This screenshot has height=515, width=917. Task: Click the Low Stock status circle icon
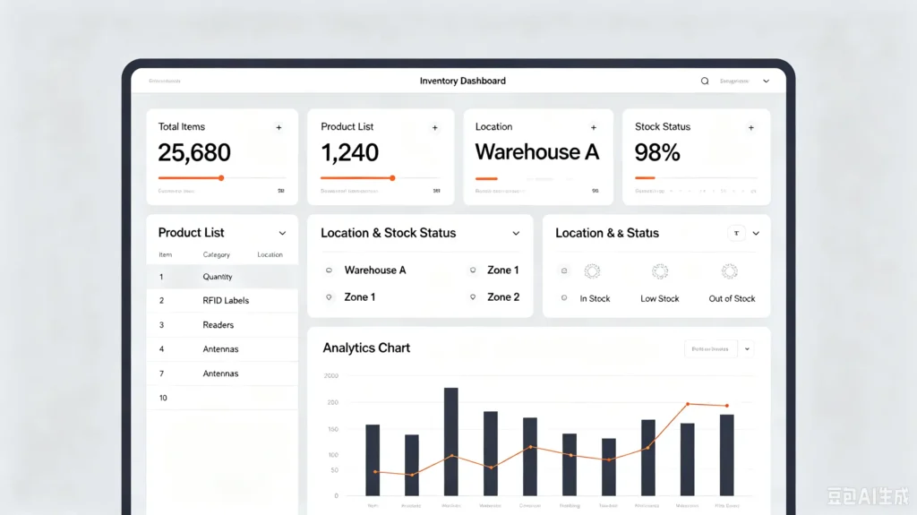click(x=660, y=271)
